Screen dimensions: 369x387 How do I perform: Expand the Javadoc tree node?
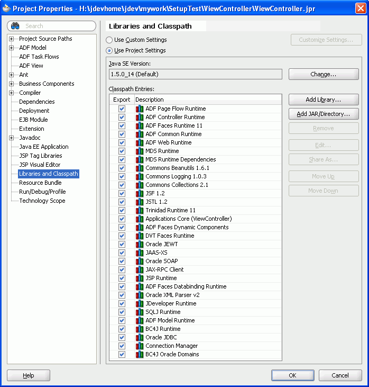11,138
